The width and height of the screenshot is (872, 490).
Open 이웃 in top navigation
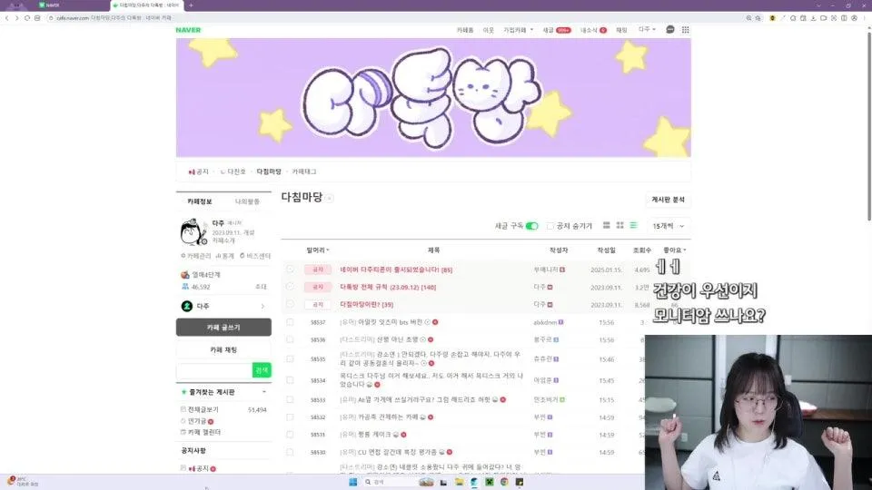coord(489,30)
